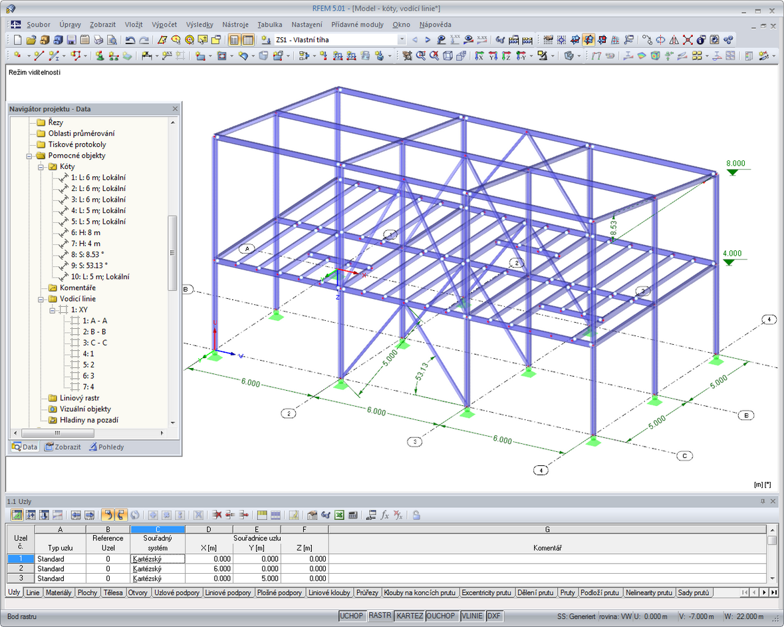Image resolution: width=784 pixels, height=627 pixels.
Task: Click the isometric wireframe box view icon
Action: [x=448, y=56]
